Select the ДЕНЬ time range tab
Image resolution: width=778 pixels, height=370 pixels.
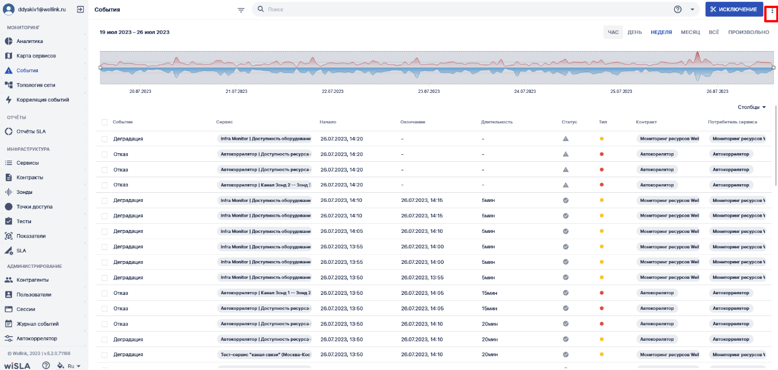point(635,32)
